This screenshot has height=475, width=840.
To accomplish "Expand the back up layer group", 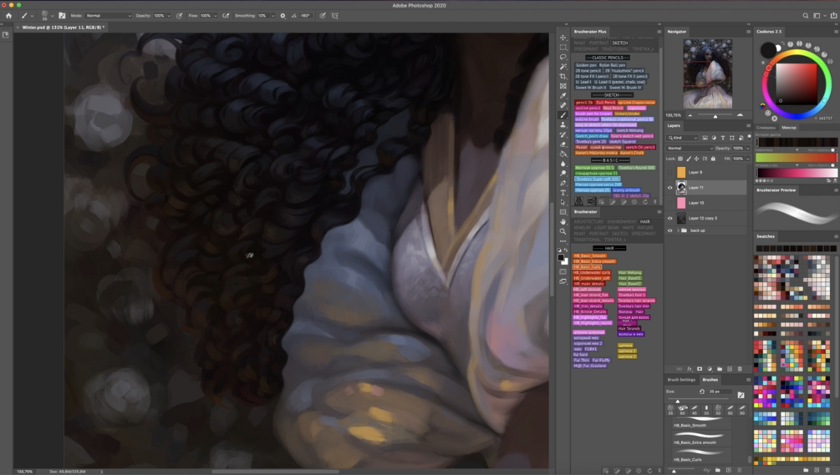I will 678,230.
